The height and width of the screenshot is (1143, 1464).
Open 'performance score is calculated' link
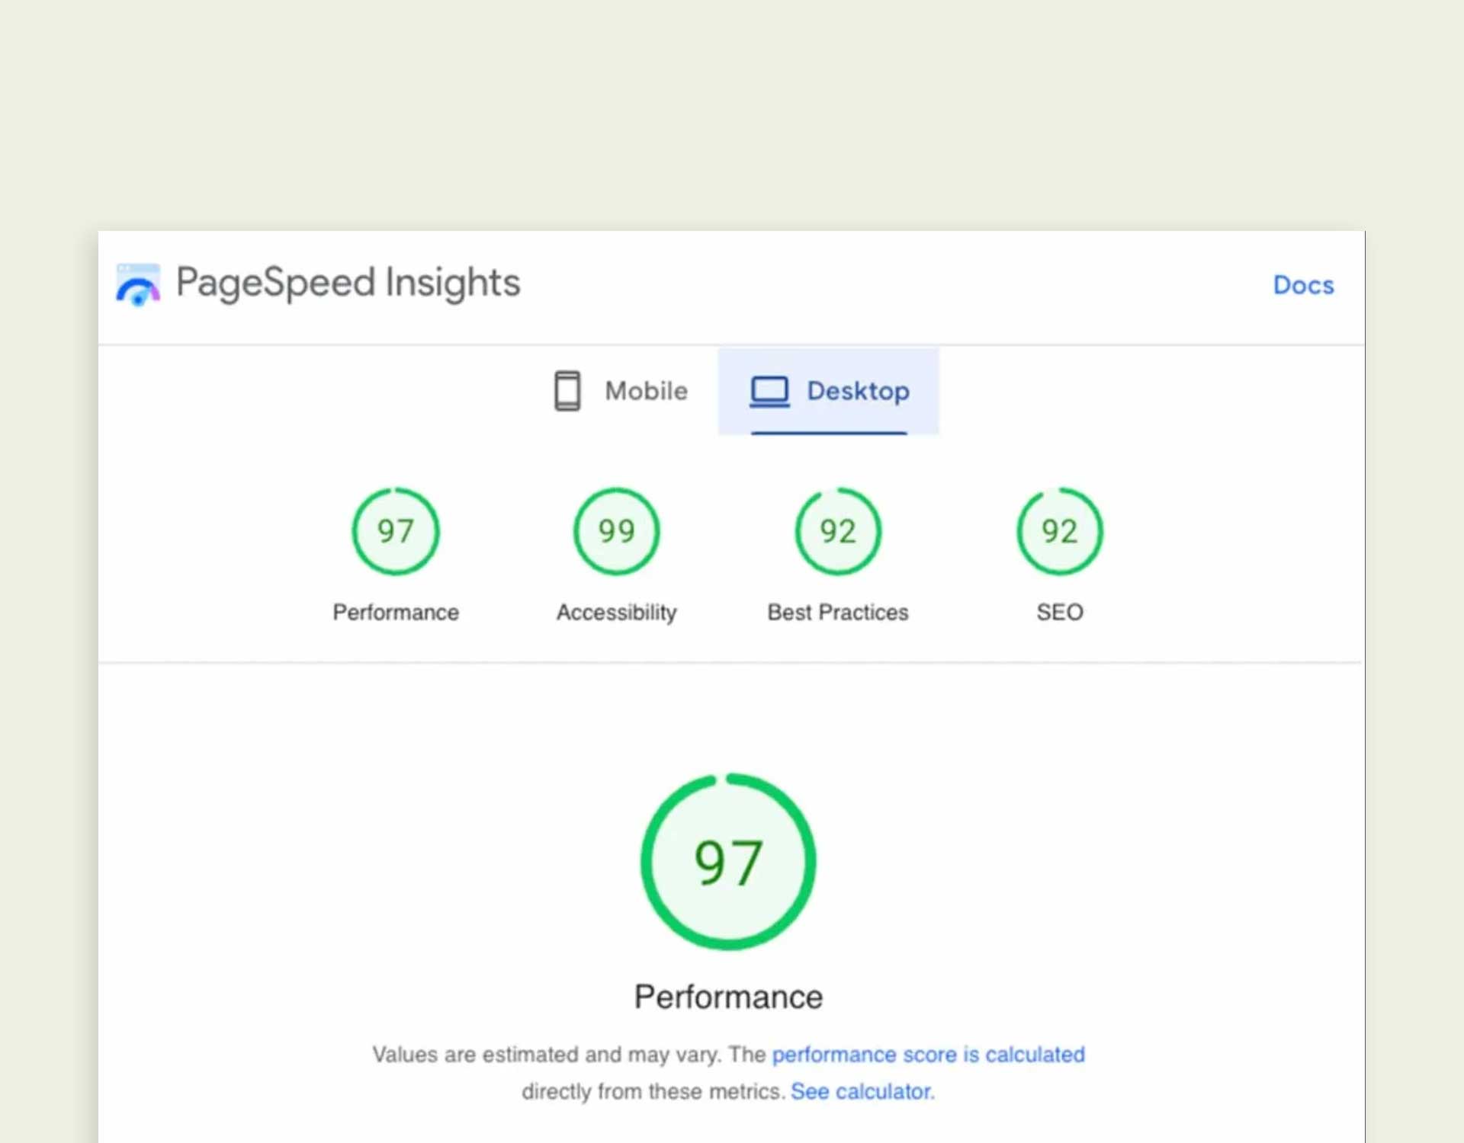point(929,1055)
